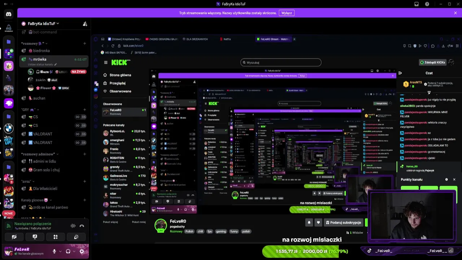Add a channel to Kanały głosowe category

(84, 200)
